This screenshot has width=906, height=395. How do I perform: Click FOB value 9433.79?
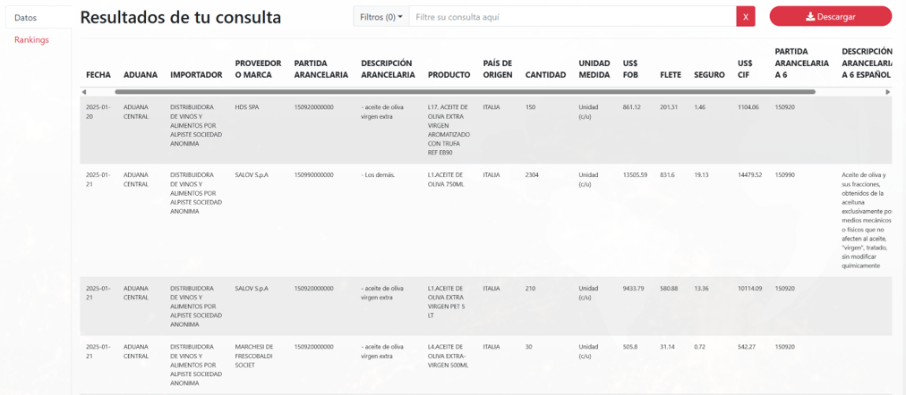click(633, 289)
